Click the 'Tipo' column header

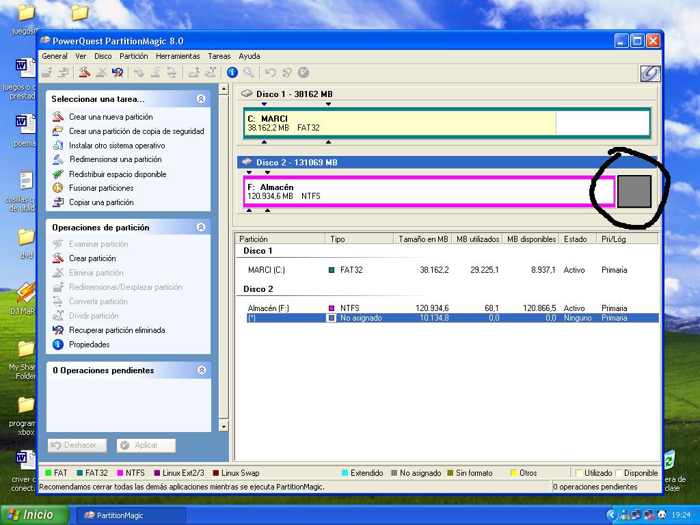pos(360,239)
